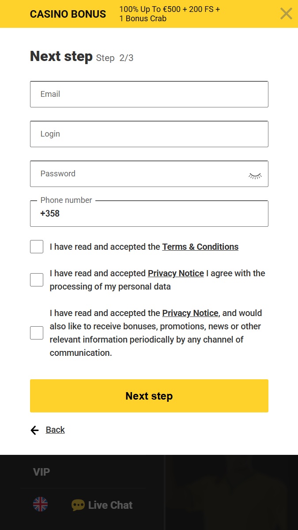Check the Privacy Notice data processing box
Screen dimensions: 298x530
[x=37, y=279]
